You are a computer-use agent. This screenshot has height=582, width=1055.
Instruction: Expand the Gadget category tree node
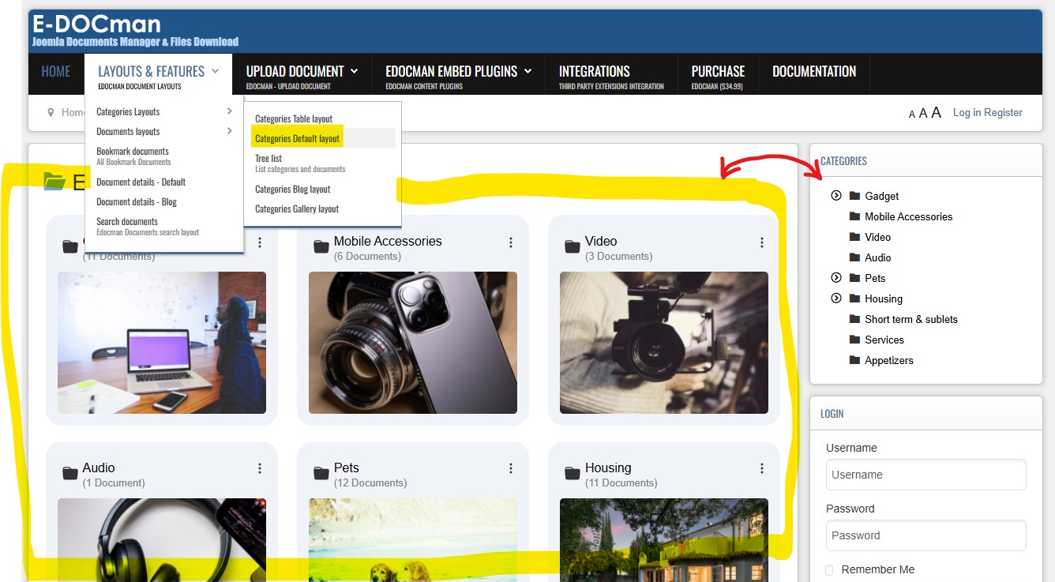(836, 196)
